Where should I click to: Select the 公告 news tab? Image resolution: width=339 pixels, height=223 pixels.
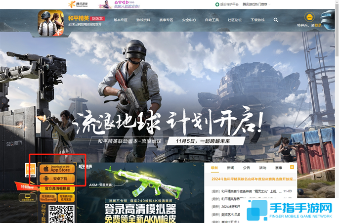[247, 168]
